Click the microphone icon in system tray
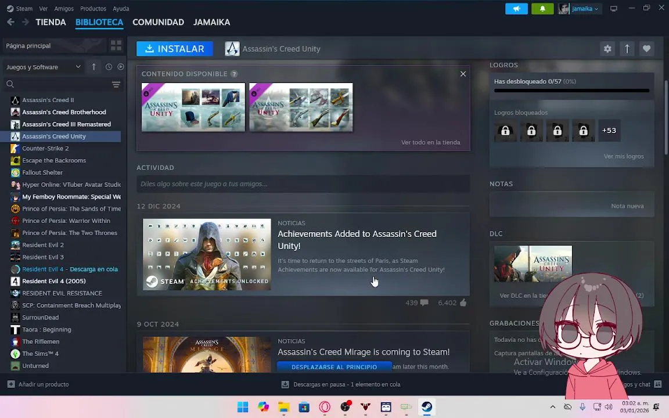The width and height of the screenshot is (669, 418). pos(582,407)
